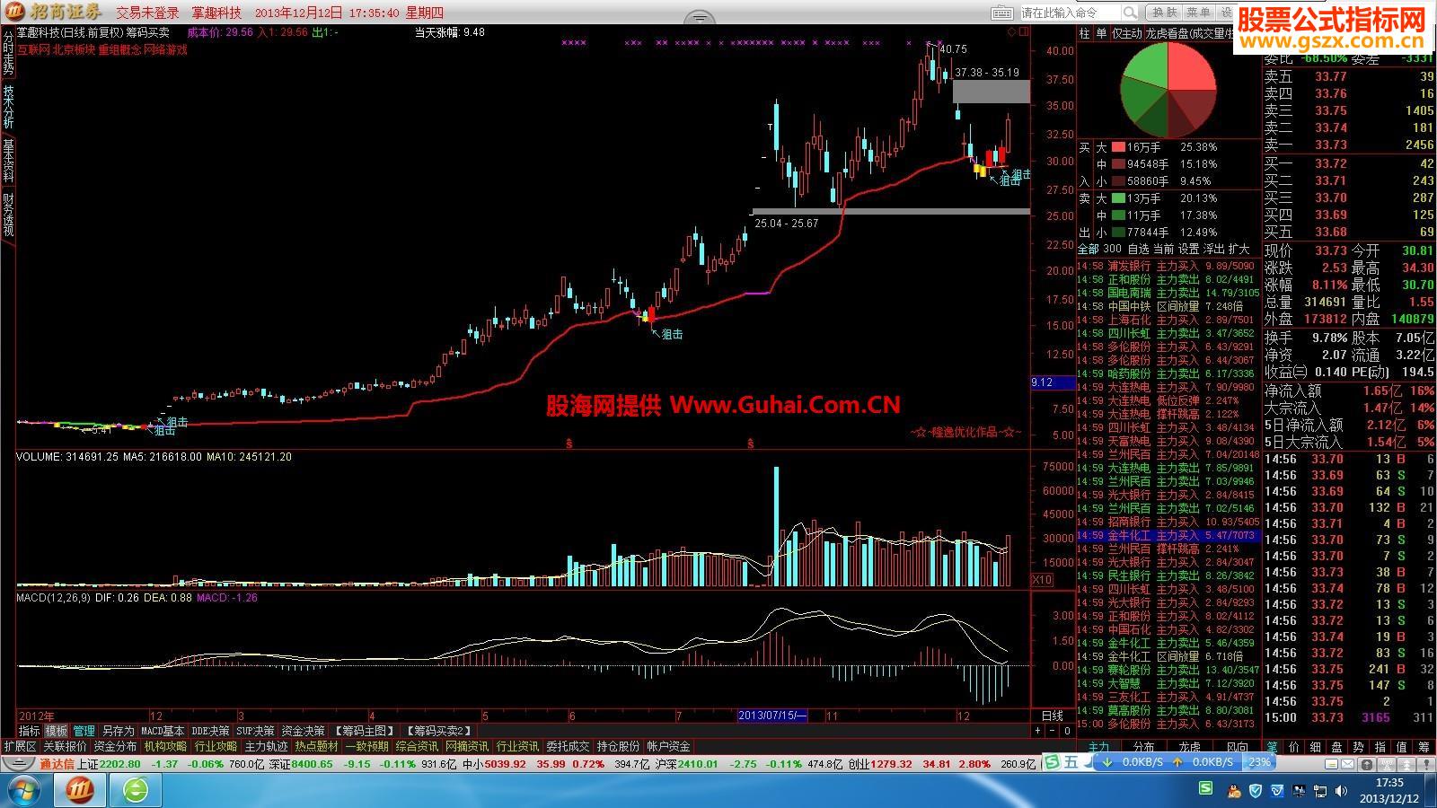
Task: Select the 自选 filter tab
Action: point(1138,249)
